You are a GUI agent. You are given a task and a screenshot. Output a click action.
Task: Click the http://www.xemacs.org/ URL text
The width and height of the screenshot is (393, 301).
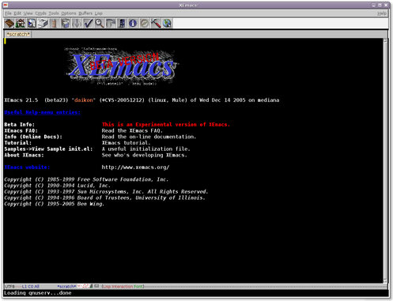click(x=135, y=167)
